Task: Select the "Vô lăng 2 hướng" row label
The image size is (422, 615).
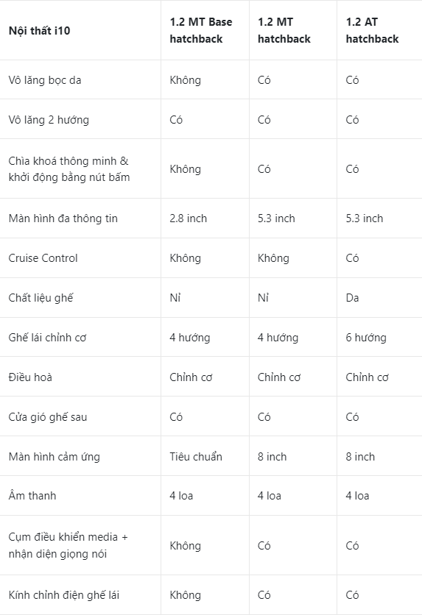Action: click(x=49, y=120)
